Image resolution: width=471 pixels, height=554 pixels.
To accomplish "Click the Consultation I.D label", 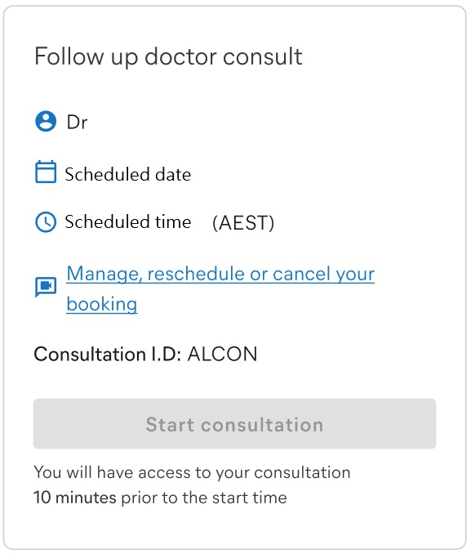I will [x=108, y=354].
